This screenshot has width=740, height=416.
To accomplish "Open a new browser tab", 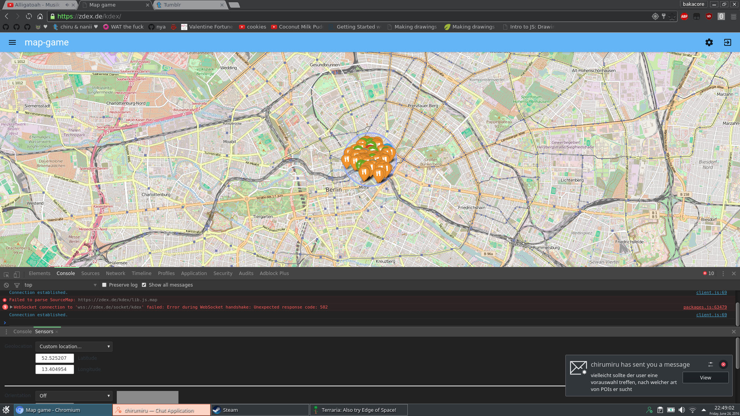I will pyautogui.click(x=234, y=5).
